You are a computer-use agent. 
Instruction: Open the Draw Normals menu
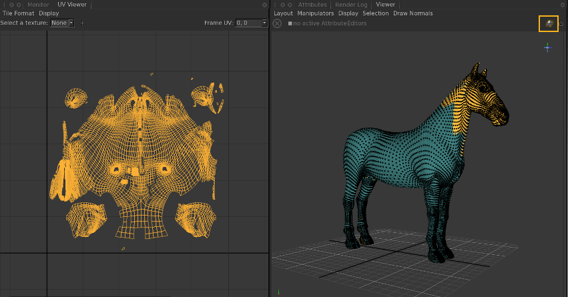tap(412, 13)
